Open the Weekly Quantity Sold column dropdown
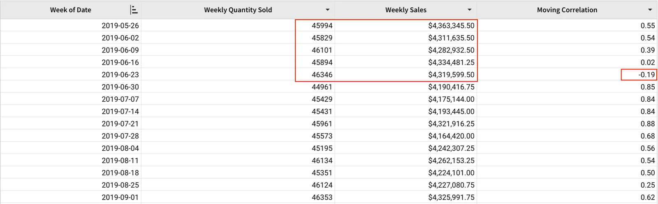The height and width of the screenshot is (204, 658). (327, 10)
